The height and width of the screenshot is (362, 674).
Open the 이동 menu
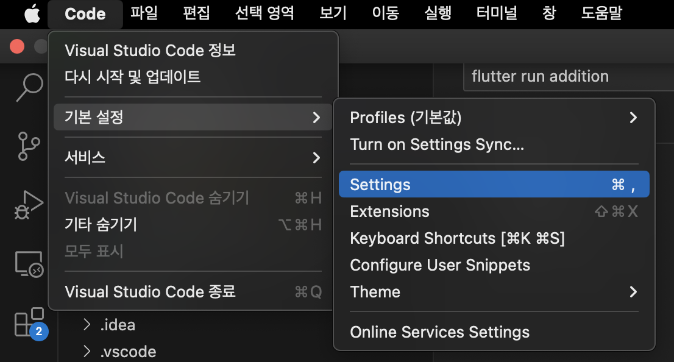pos(386,13)
